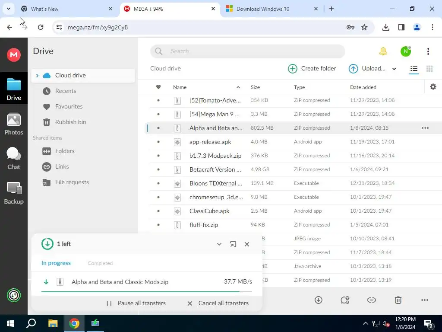
Task: Bookmark this page with star icon
Action: pyautogui.click(x=364, y=27)
